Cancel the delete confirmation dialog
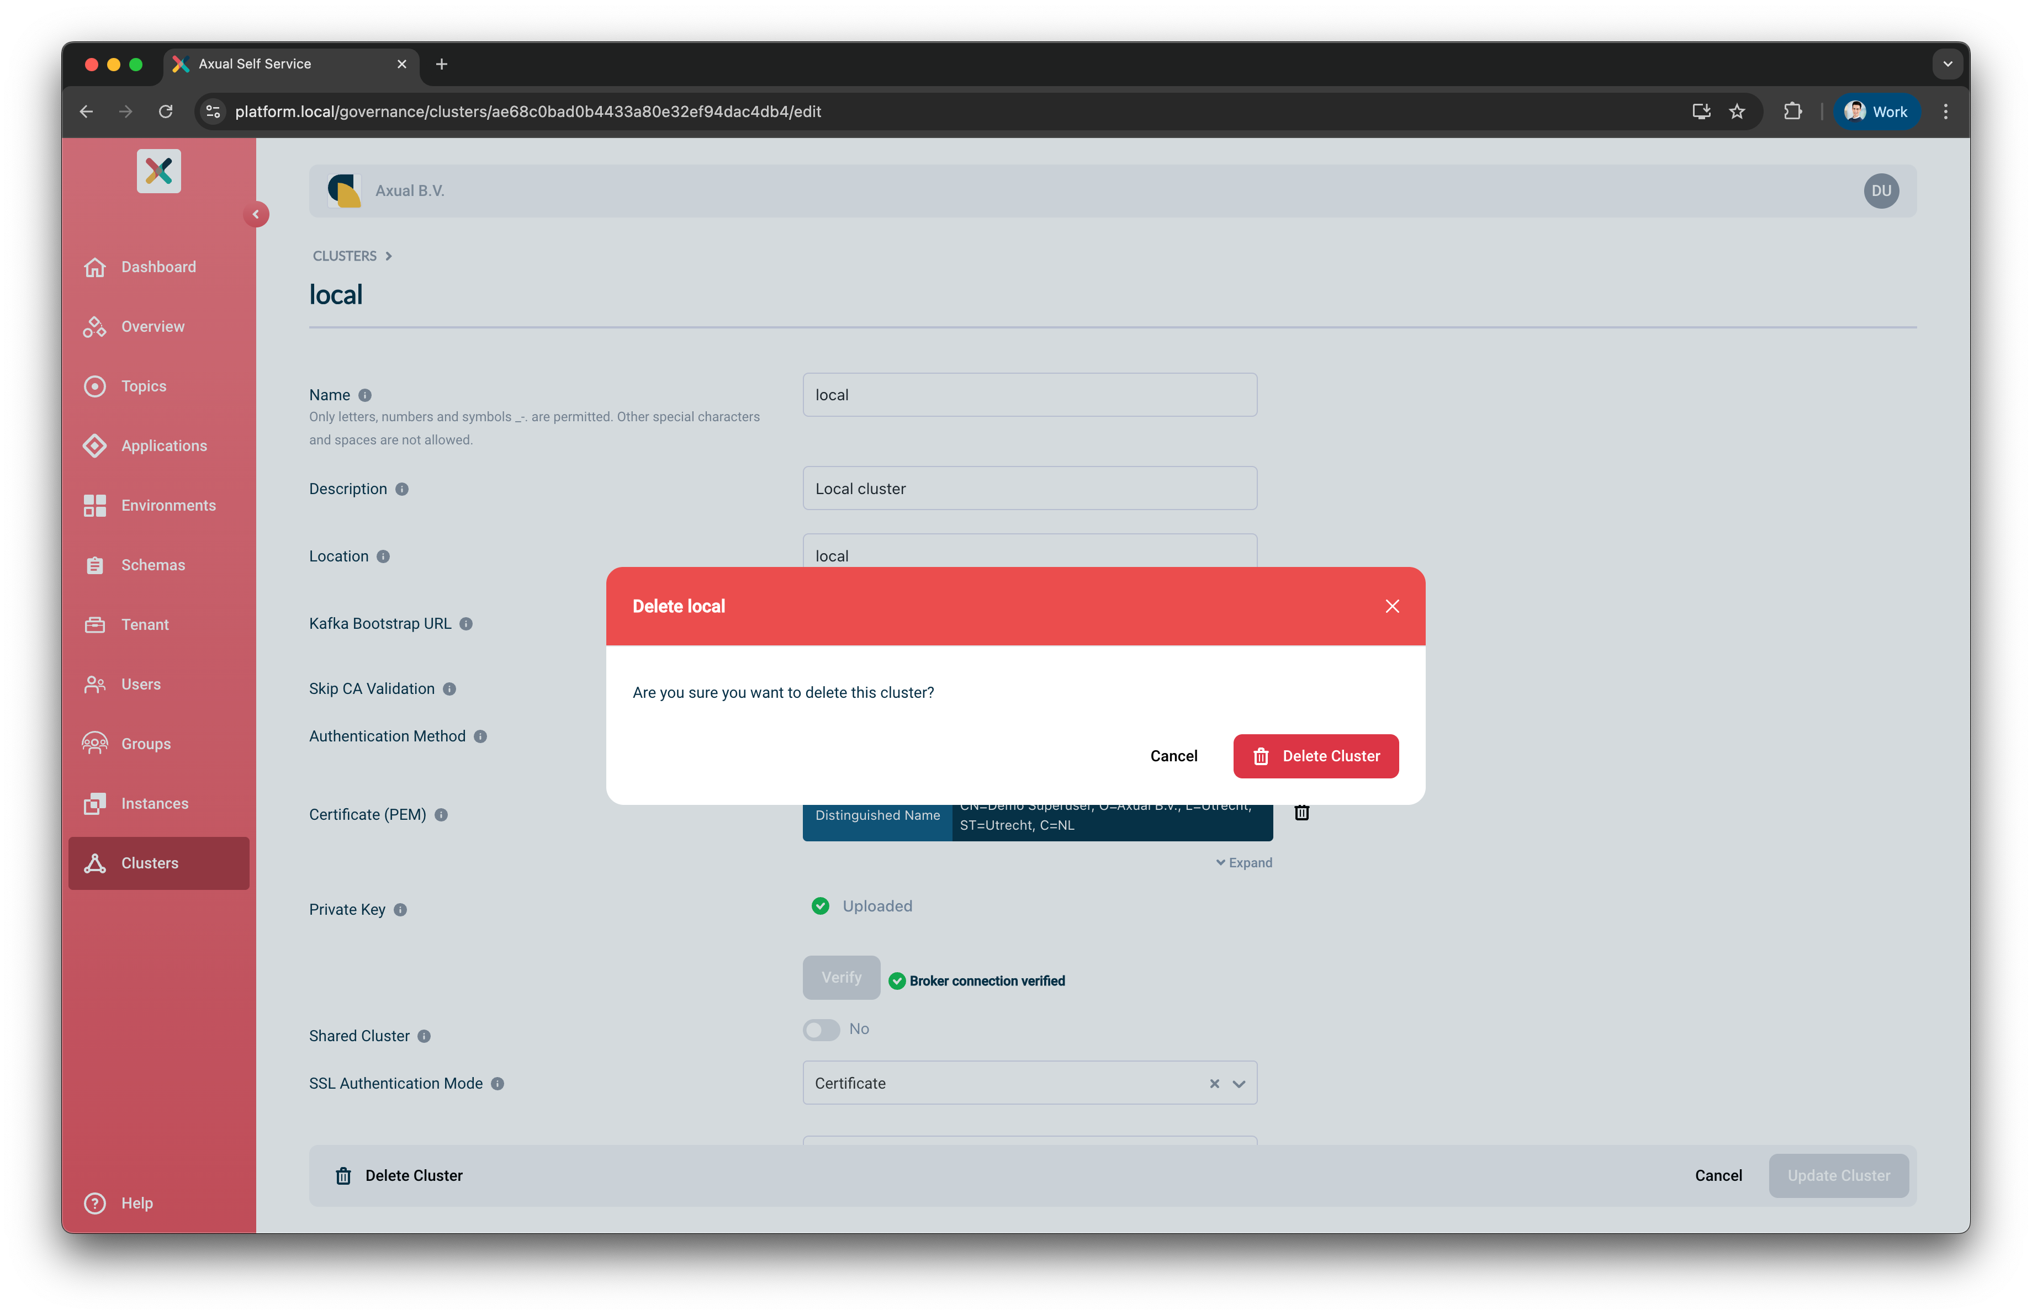This screenshot has width=2032, height=1315. click(x=1174, y=755)
